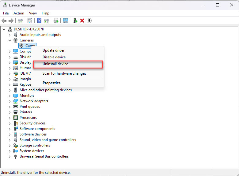The width and height of the screenshot is (239, 176).
Task: Choose Update driver in the context menu
Action: pos(53,50)
